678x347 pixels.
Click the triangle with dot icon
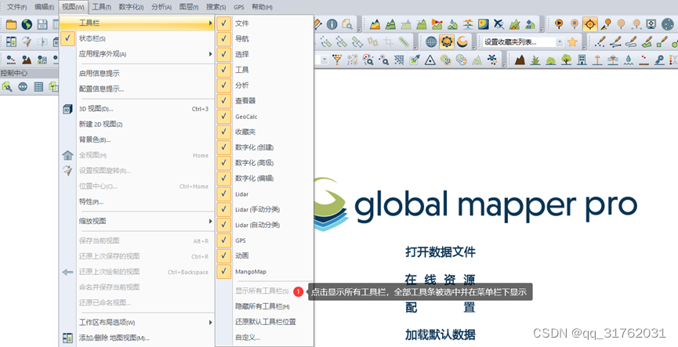[430, 60]
